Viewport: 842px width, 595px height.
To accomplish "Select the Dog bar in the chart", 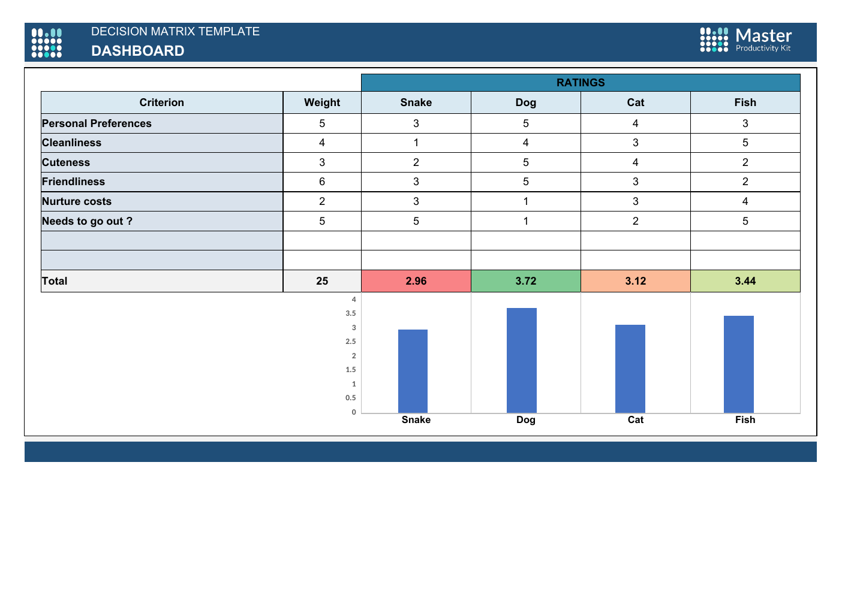I will point(522,360).
